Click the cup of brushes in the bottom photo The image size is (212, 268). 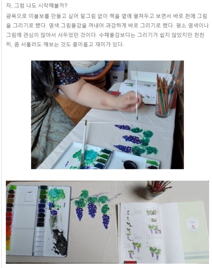[156, 190]
